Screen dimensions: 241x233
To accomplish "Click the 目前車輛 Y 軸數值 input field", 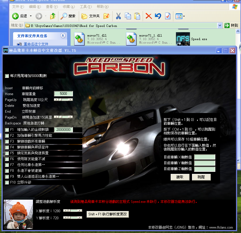I will [x=205, y=163].
